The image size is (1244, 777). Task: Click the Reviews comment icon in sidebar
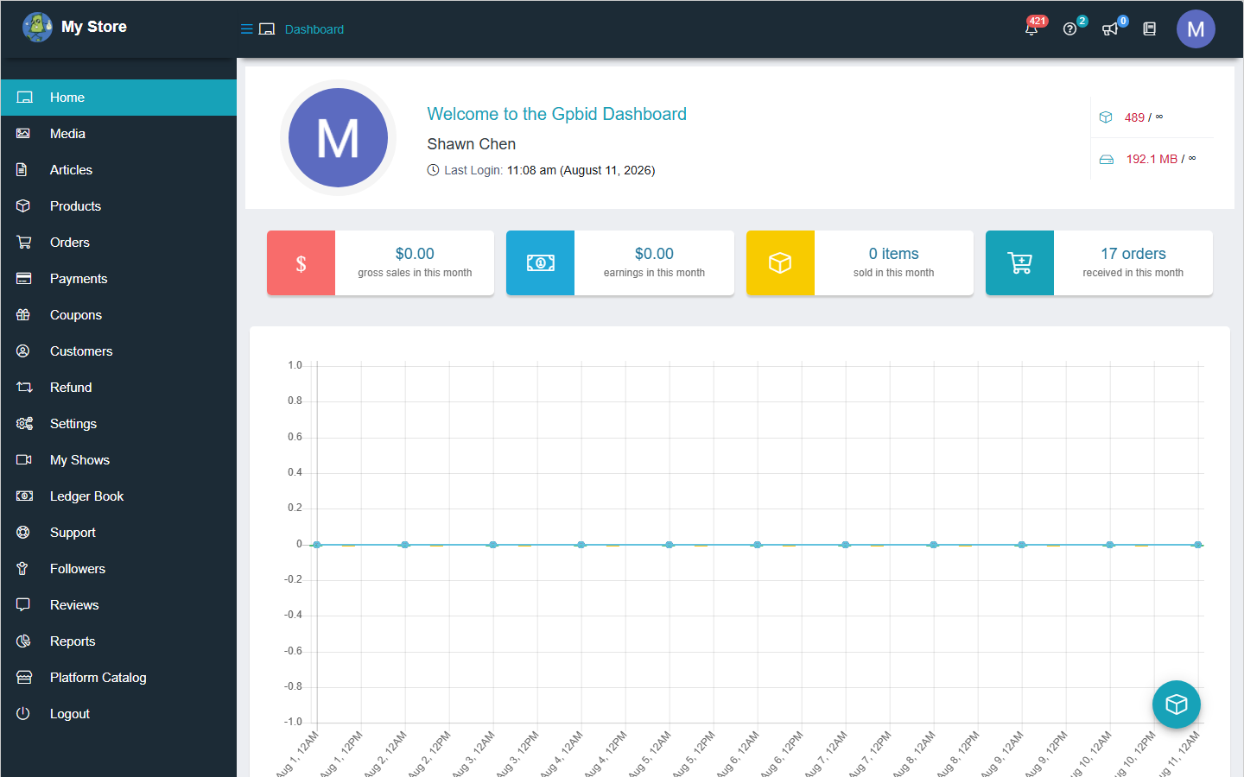click(x=23, y=605)
